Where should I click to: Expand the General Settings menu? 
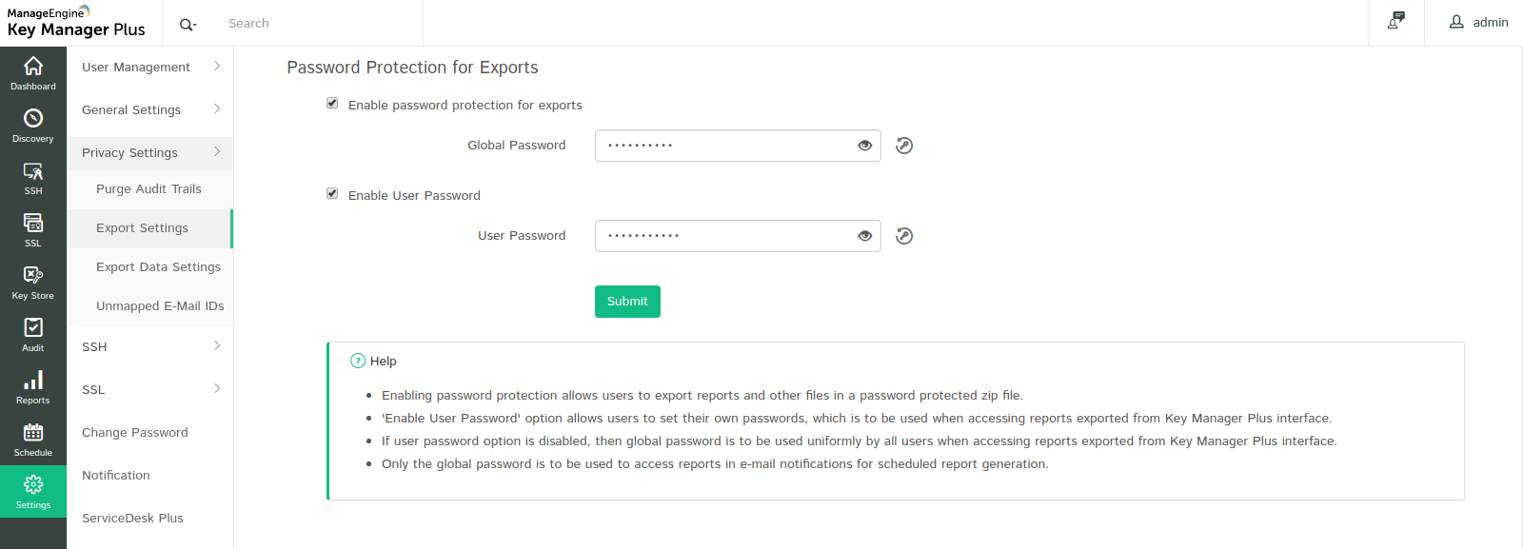click(149, 109)
